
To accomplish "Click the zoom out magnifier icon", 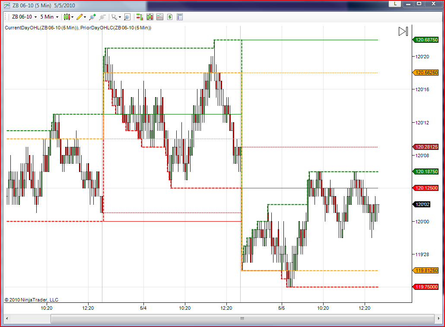I will [102, 17].
